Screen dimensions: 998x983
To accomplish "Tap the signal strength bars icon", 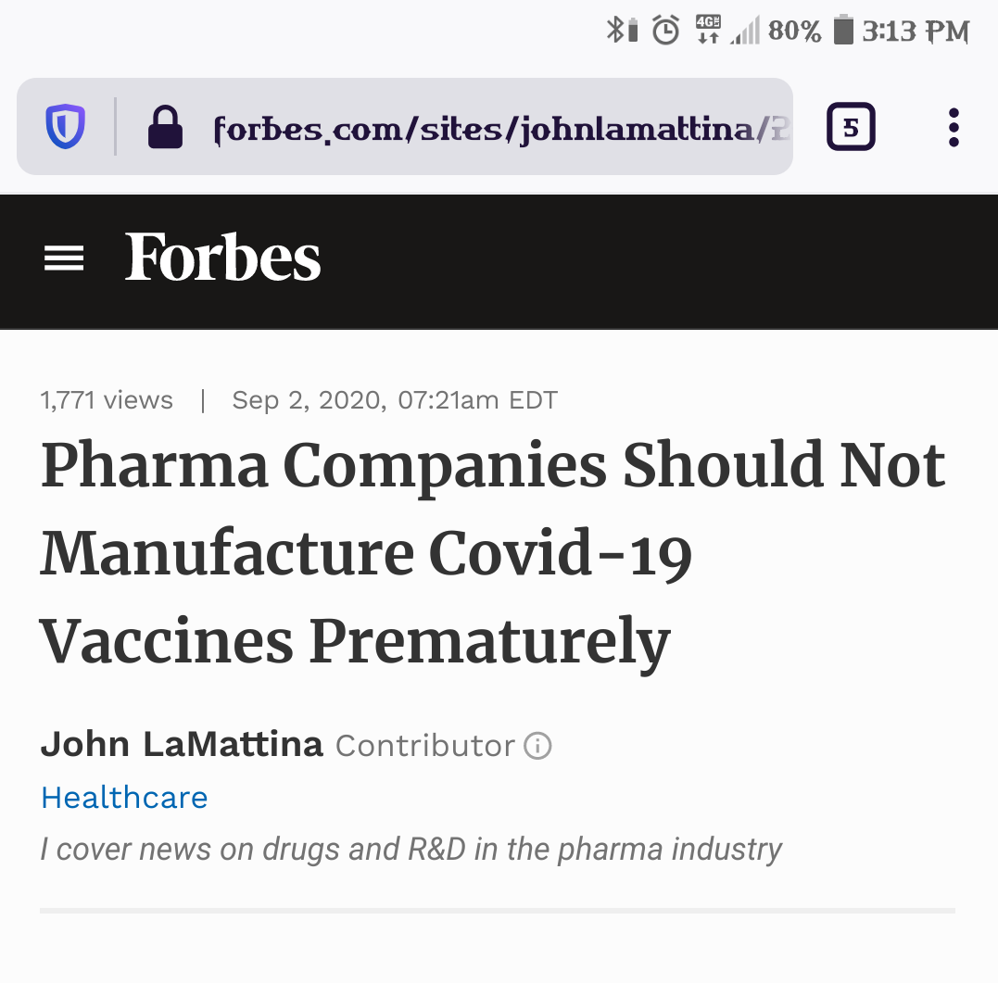I will [745, 32].
